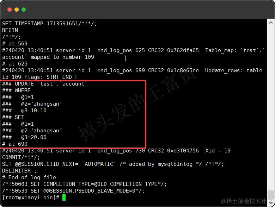Click the COMMIT statement line
Viewport: 275px width, 207px height.
click(x=21, y=157)
